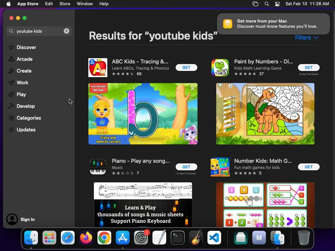335x251 pixels.
Task: View the Number Kids math games screenshot
Action: click(265, 205)
